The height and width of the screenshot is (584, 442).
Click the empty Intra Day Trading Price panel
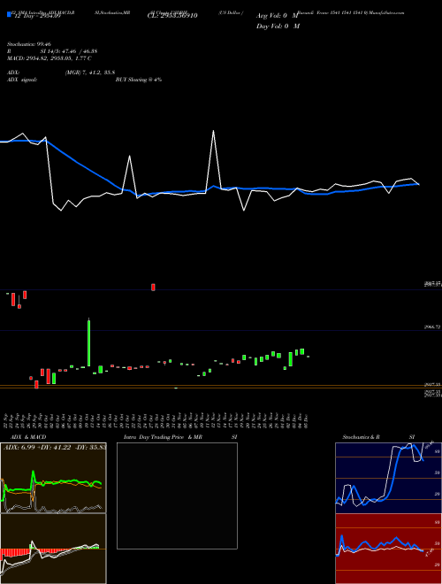click(x=177, y=496)
